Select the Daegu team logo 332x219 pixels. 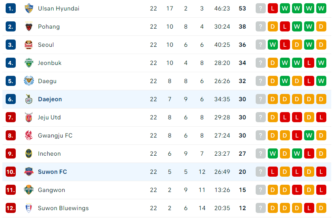click(29, 81)
